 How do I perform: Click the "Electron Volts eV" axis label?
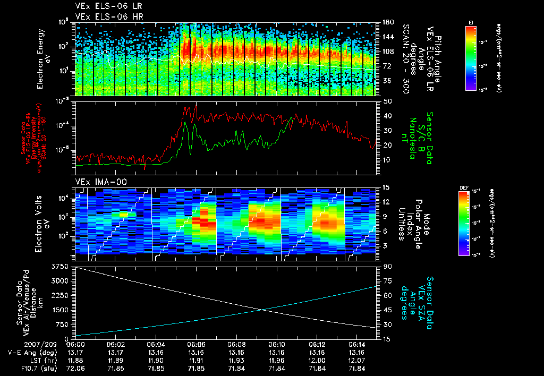41,224
